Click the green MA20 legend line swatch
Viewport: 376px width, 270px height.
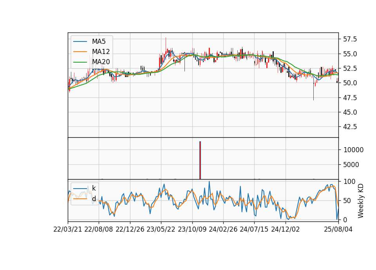click(80, 62)
